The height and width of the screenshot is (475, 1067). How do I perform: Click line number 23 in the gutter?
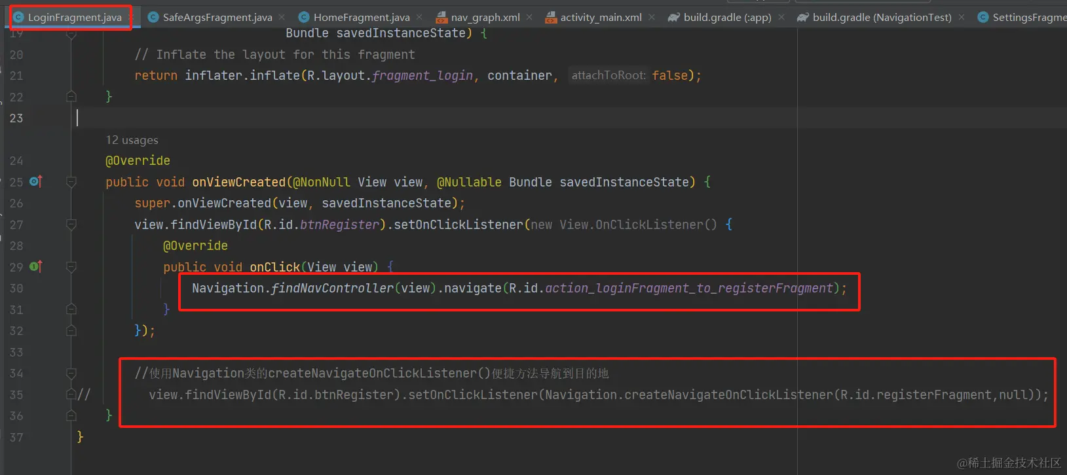tap(16, 118)
